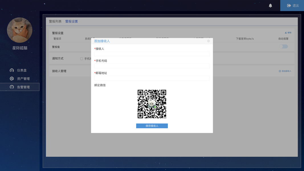The height and width of the screenshot is (171, 304).
Task: Click the 星际超脑 username text
Action: coord(20,48)
